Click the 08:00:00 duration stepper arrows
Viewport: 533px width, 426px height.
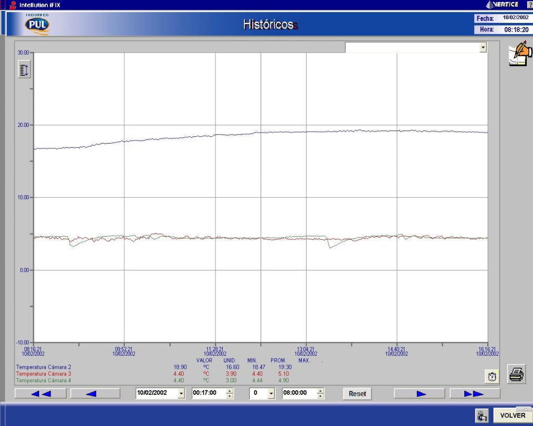pyautogui.click(x=320, y=394)
